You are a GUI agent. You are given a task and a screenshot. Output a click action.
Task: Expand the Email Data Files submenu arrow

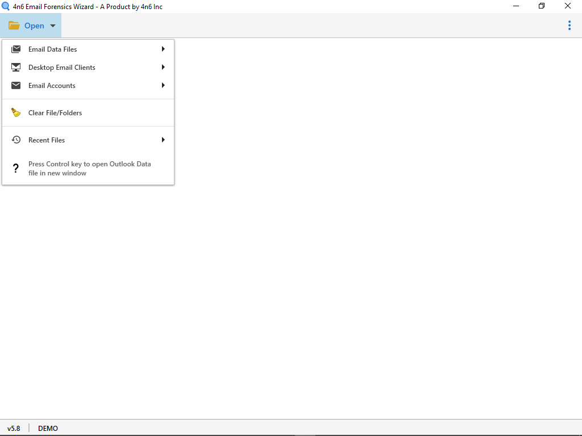[163, 49]
